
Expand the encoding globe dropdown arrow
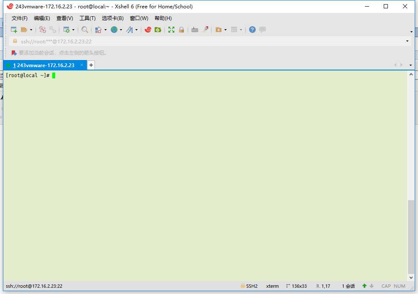(x=121, y=30)
